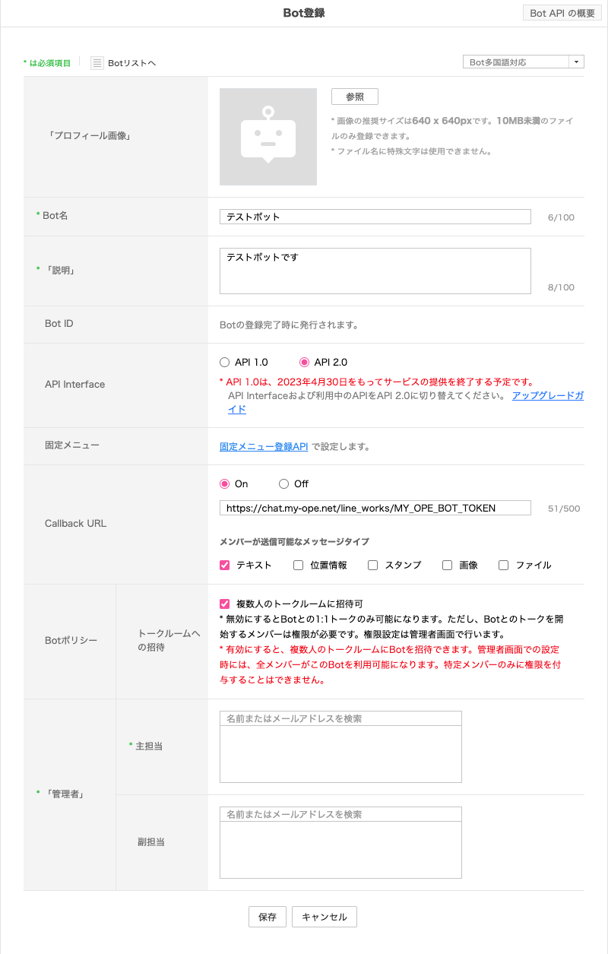Turn the Callback URL setting Off
The image size is (608, 954).
coord(283,483)
